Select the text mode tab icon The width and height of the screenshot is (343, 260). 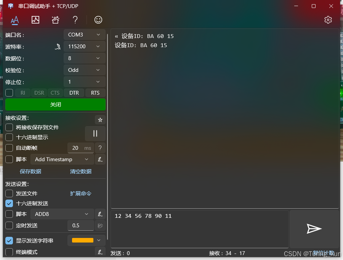[x=14, y=20]
